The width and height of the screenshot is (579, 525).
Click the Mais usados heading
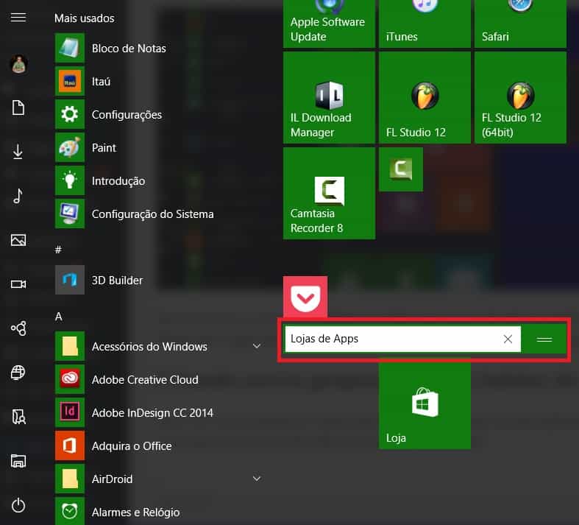pyautogui.click(x=84, y=18)
